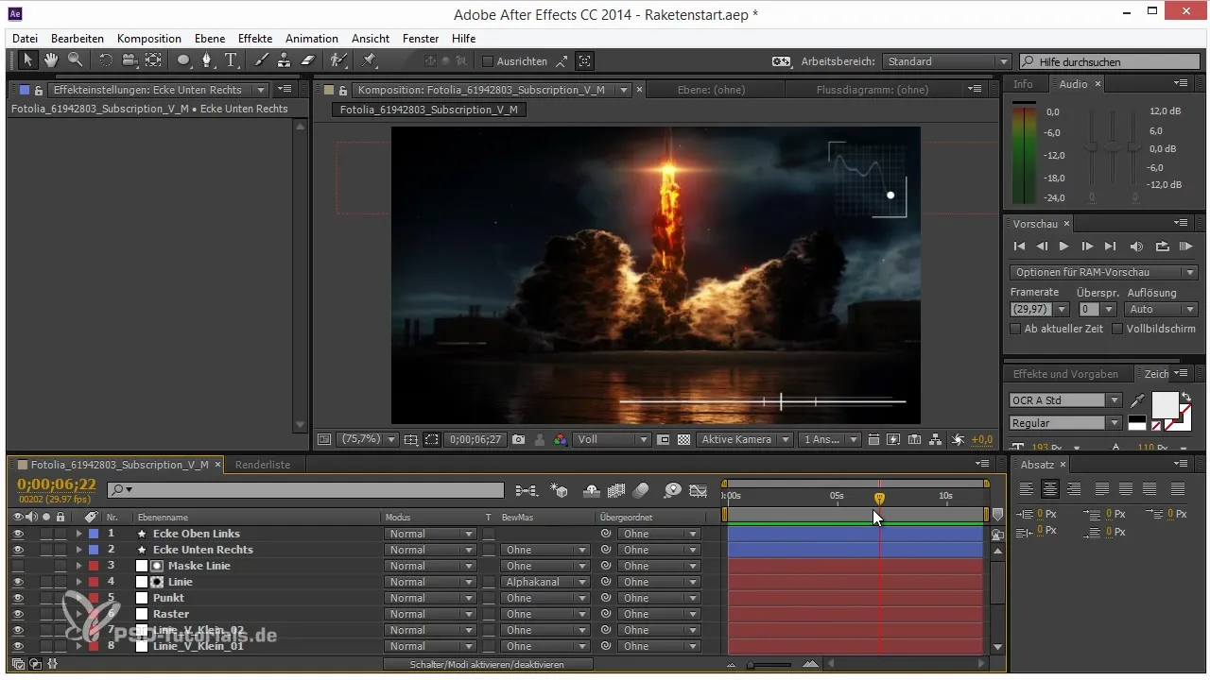This screenshot has width=1210, height=680.
Task: Select the Puppet Pin tool
Action: (x=369, y=60)
